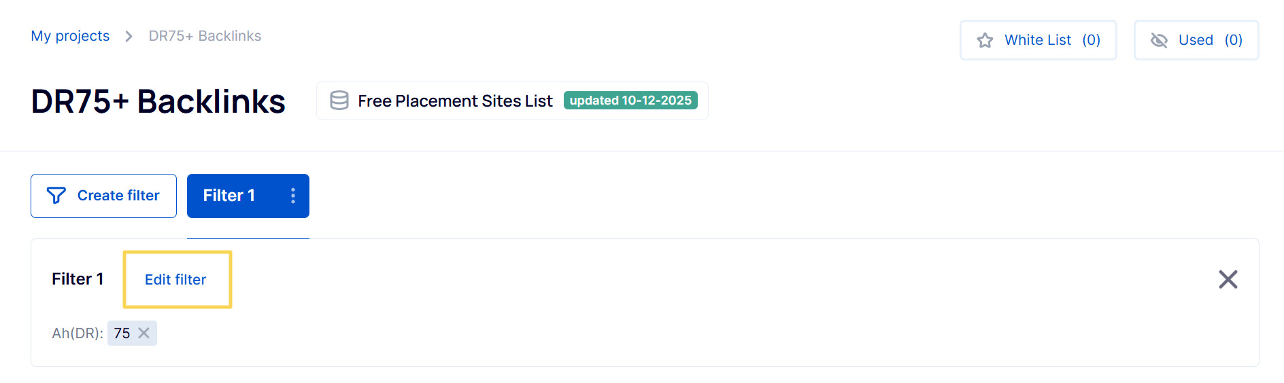The width and height of the screenshot is (1284, 383).
Task: Click the large DR75+ Backlinks page heading
Action: (x=158, y=102)
